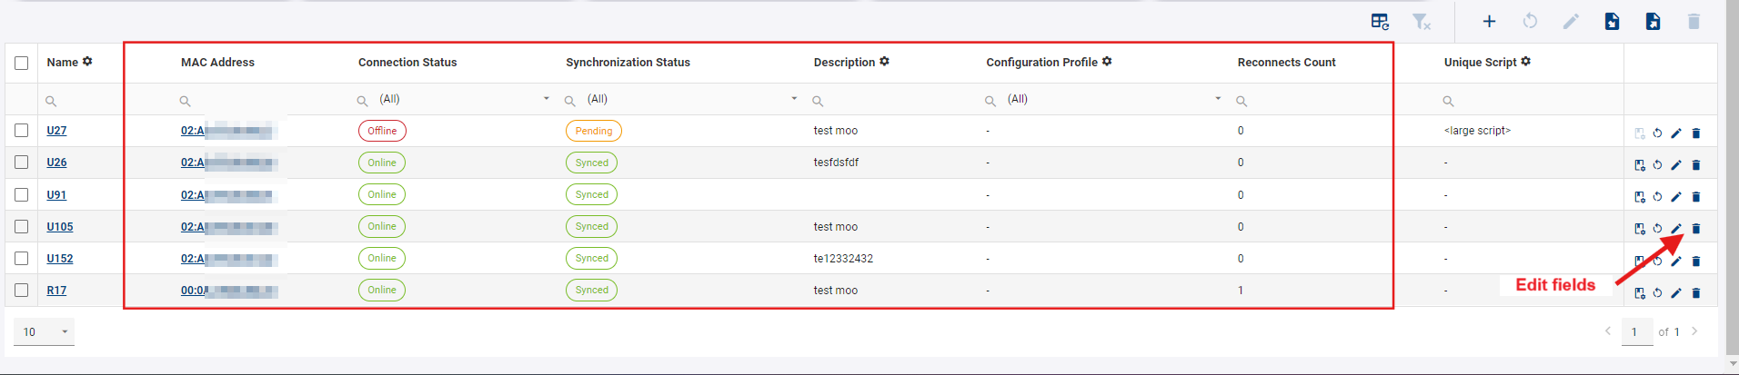Open the page size dropdown showing 10
The width and height of the screenshot is (1739, 375).
(45, 332)
